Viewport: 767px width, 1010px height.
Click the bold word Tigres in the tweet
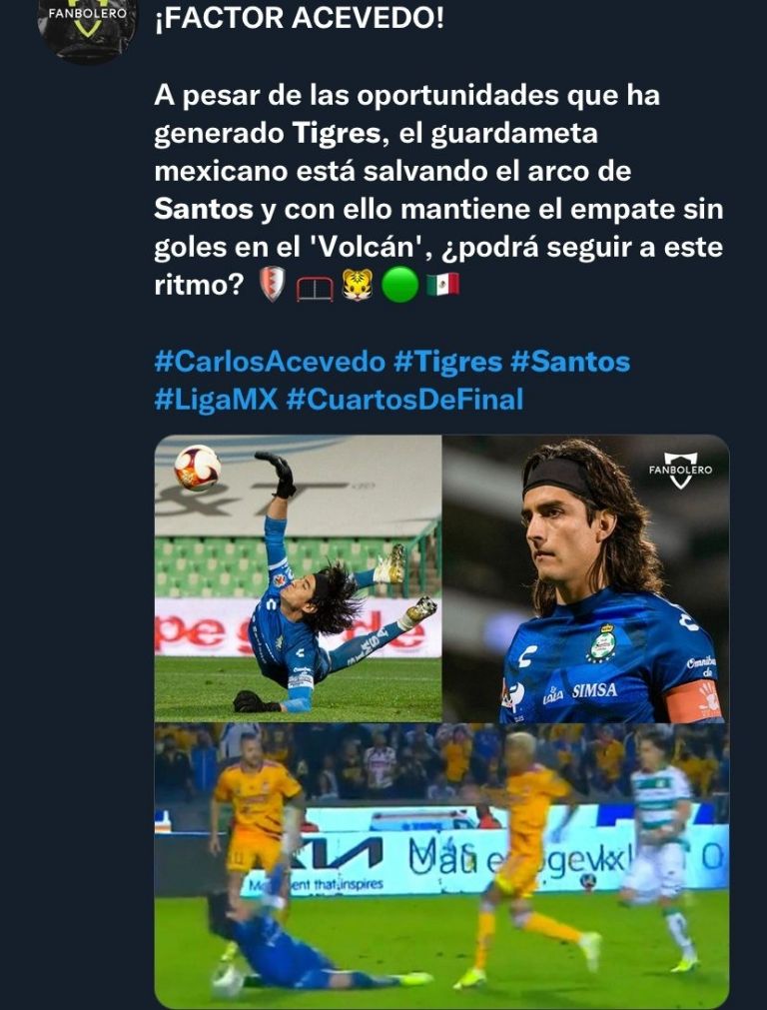pyautogui.click(x=339, y=133)
